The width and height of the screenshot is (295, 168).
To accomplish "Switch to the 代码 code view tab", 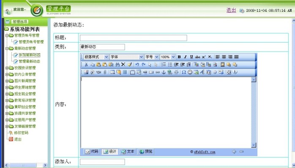I will click(92, 152).
